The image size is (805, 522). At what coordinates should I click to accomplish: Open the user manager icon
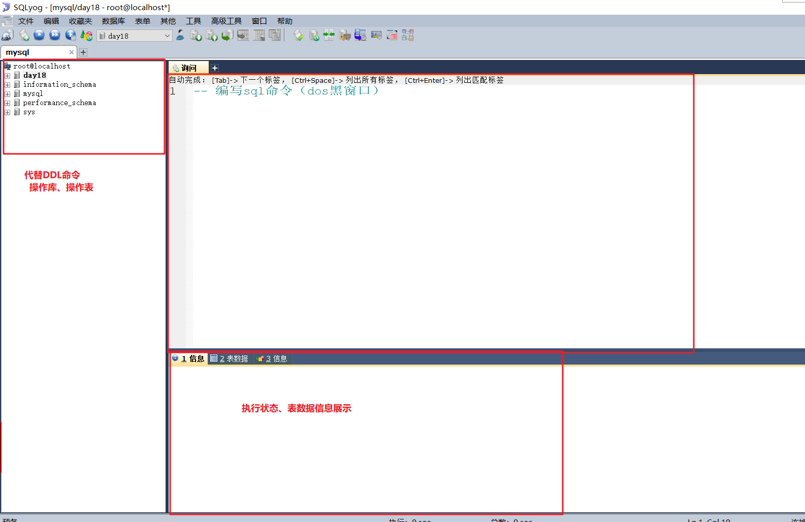pyautogui.click(x=180, y=35)
